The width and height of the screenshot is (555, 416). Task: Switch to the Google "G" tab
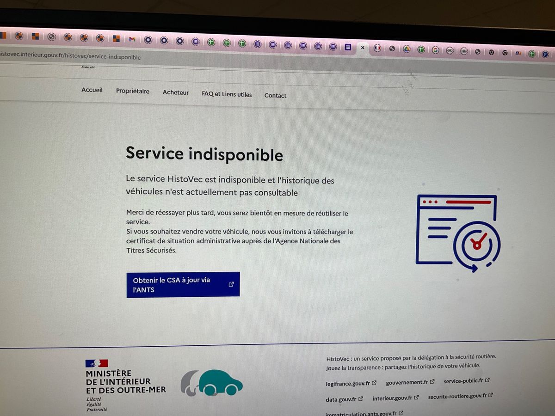436,50
